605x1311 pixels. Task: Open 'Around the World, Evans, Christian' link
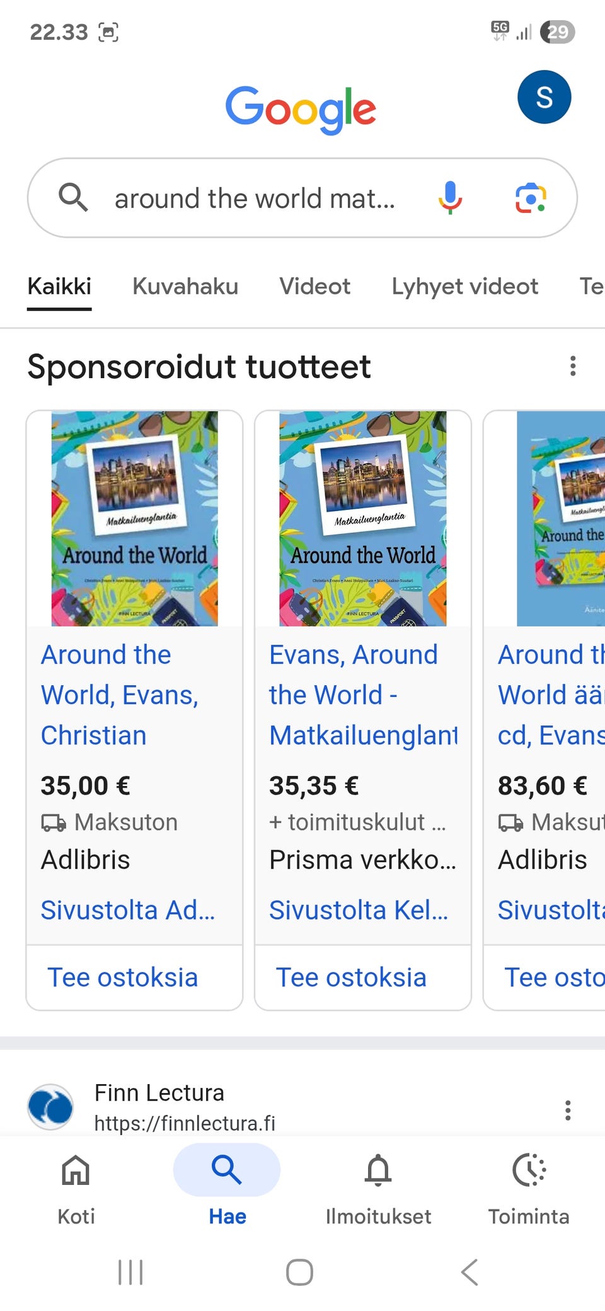click(120, 695)
